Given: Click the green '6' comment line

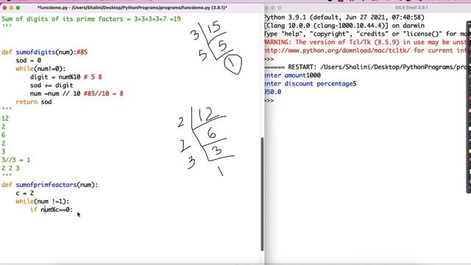Looking at the screenshot, I should coord(3,135).
